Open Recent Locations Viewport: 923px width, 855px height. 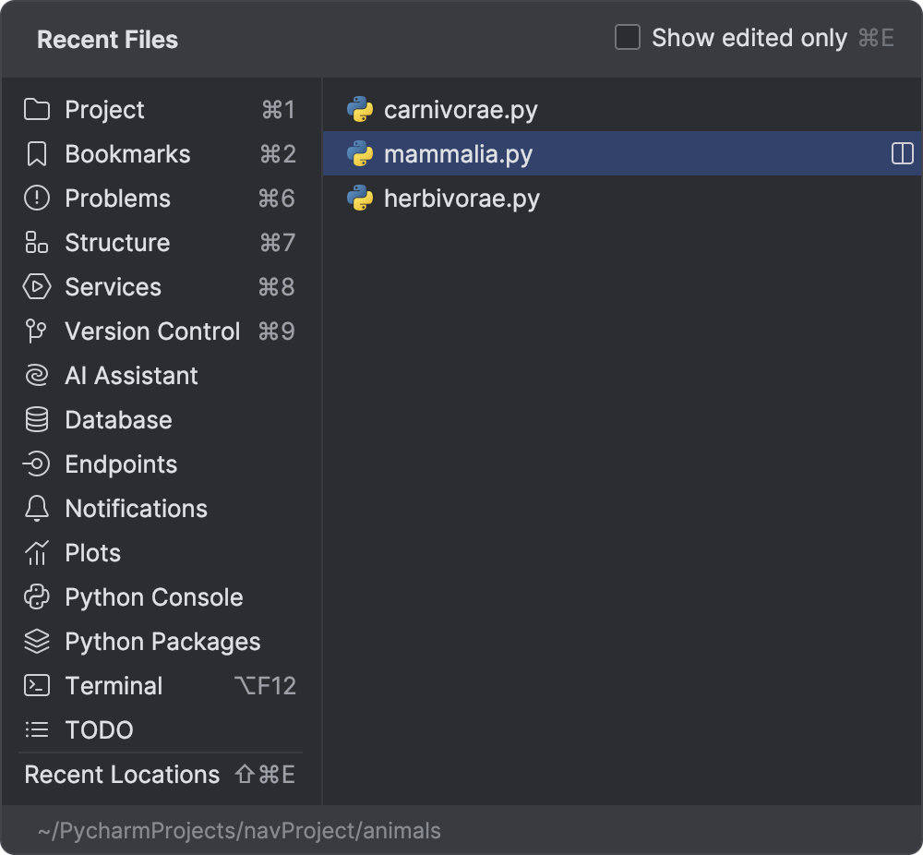click(122, 775)
